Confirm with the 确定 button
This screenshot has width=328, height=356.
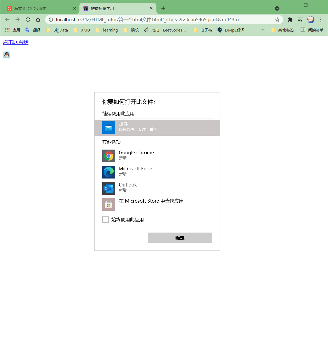(180, 238)
